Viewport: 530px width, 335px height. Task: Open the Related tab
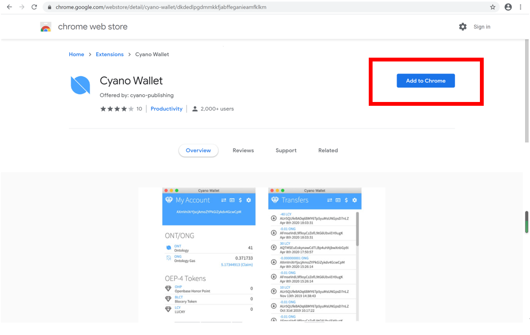[328, 150]
